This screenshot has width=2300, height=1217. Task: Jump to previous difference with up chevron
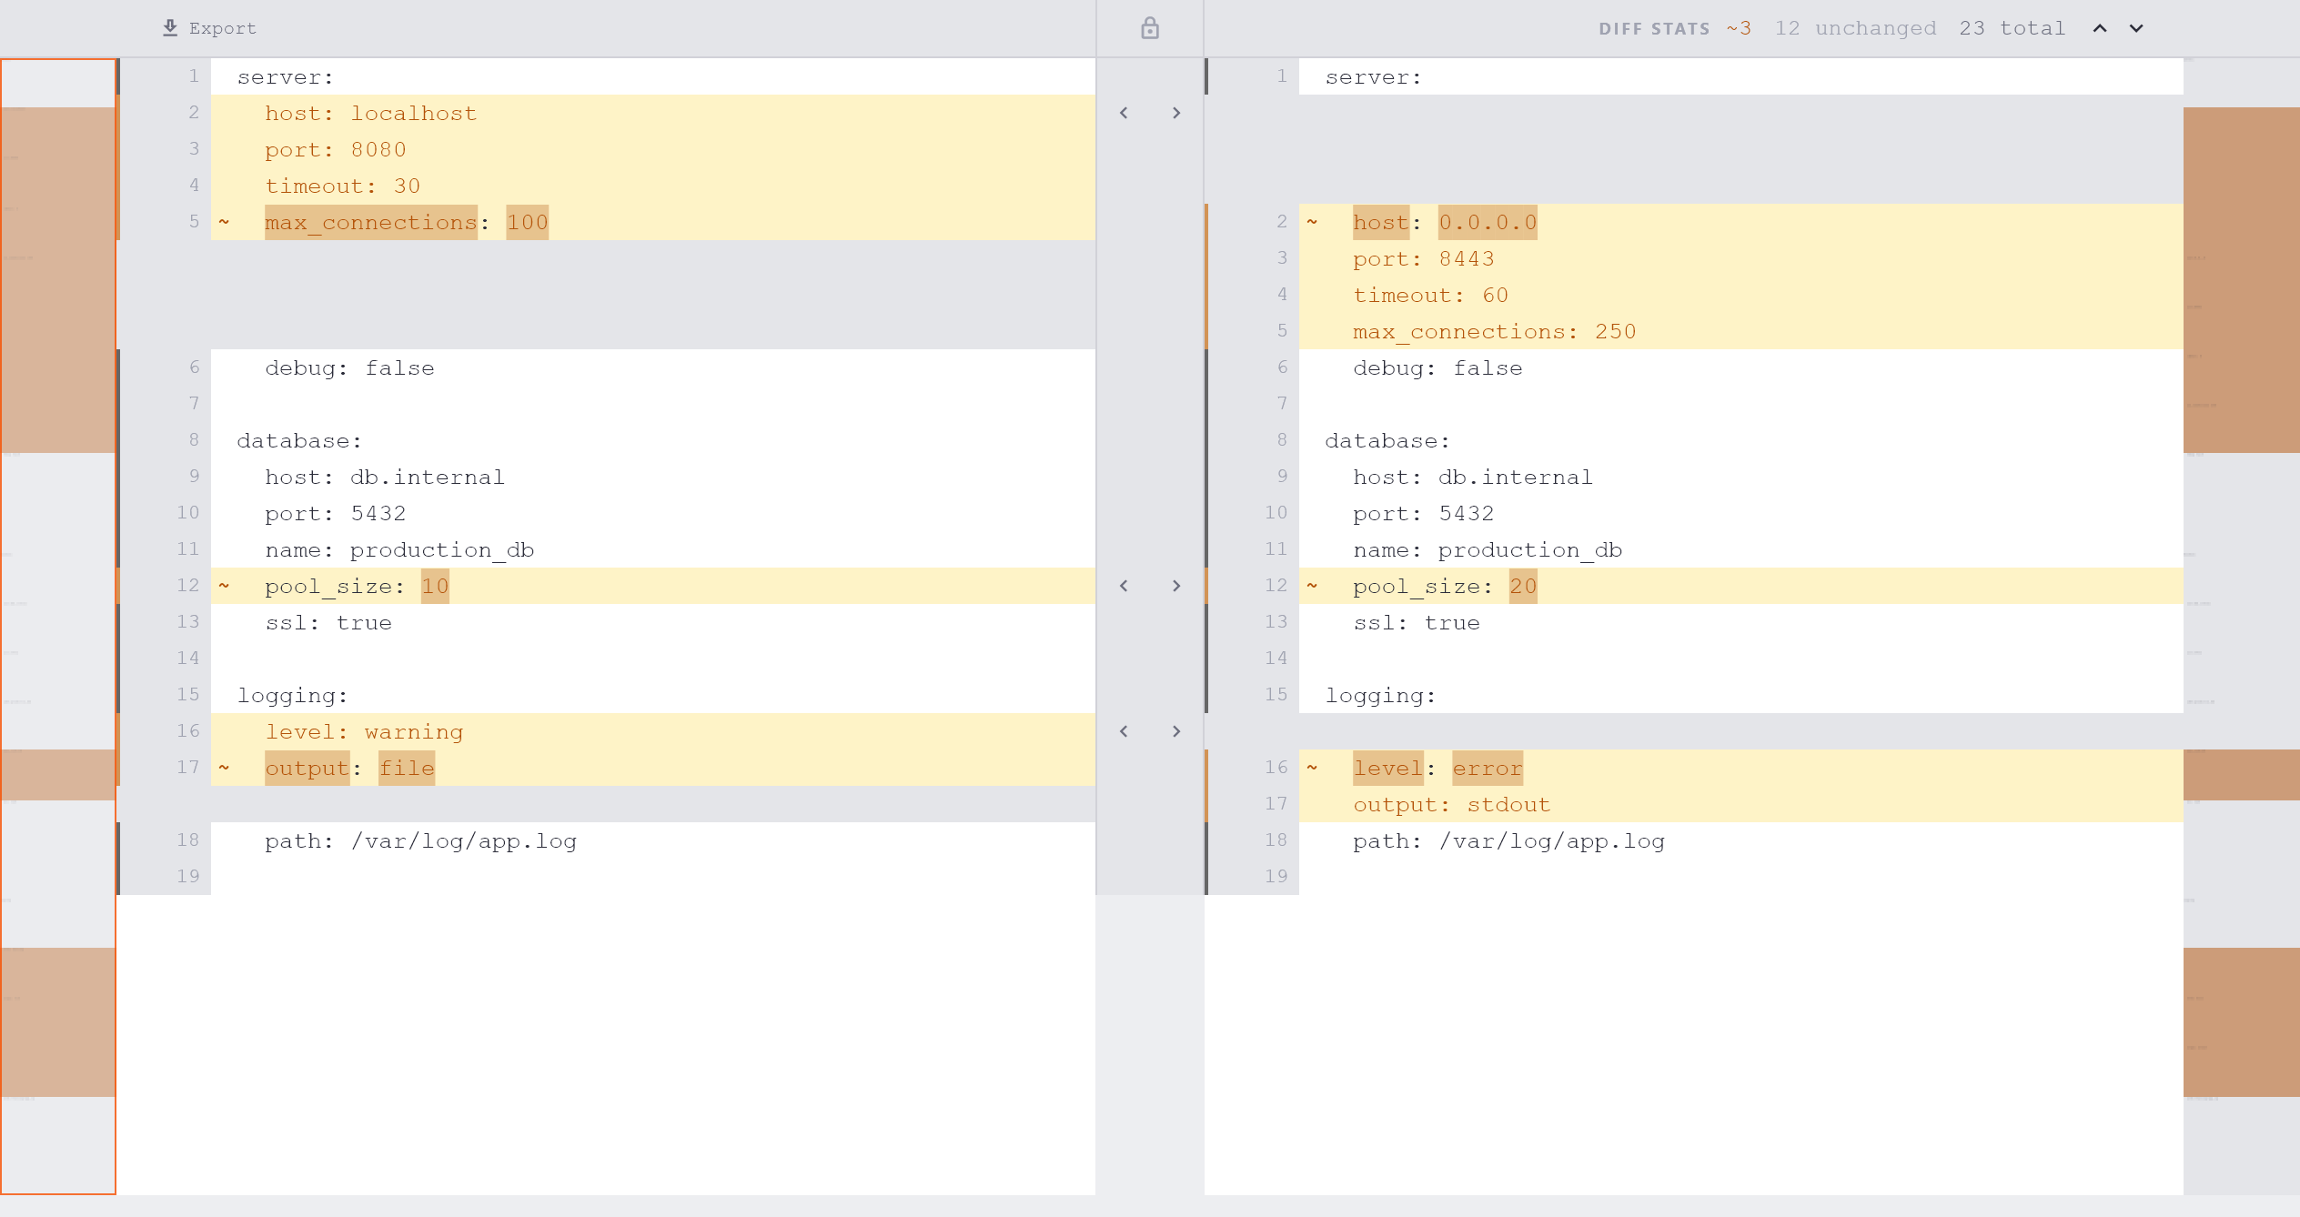(x=2100, y=28)
